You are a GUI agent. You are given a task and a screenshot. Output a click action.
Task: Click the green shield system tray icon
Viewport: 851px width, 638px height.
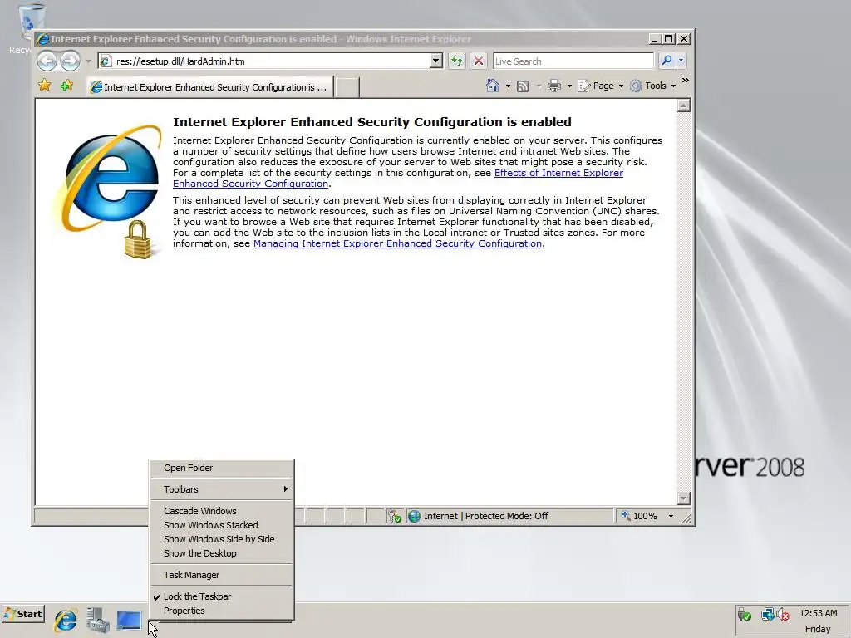pos(744,614)
